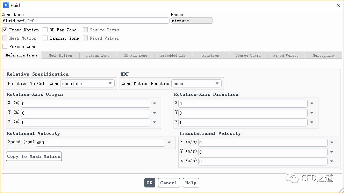The width and height of the screenshot is (344, 193).
Task: Expand Rotation-Axis Origin X options arrow
Action: [x=155, y=103]
